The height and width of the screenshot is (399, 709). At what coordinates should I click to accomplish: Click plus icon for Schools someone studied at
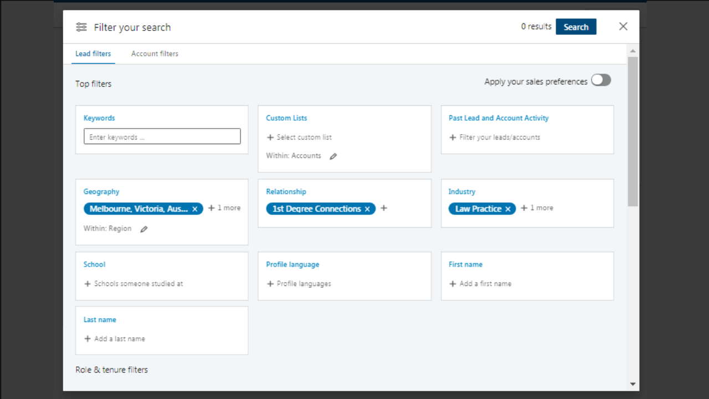tap(88, 284)
